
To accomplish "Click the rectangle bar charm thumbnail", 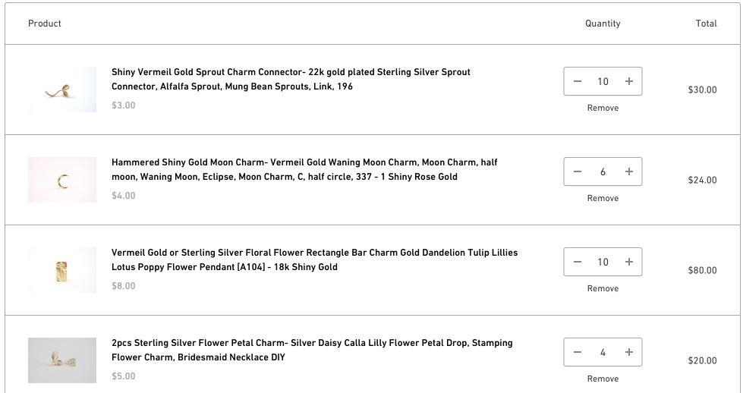I will [x=62, y=270].
